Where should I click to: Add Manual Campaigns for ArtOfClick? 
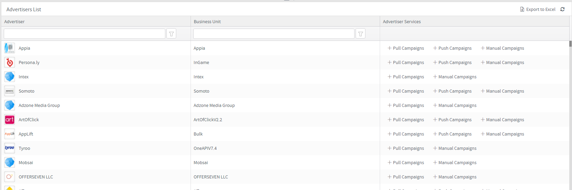(x=502, y=120)
